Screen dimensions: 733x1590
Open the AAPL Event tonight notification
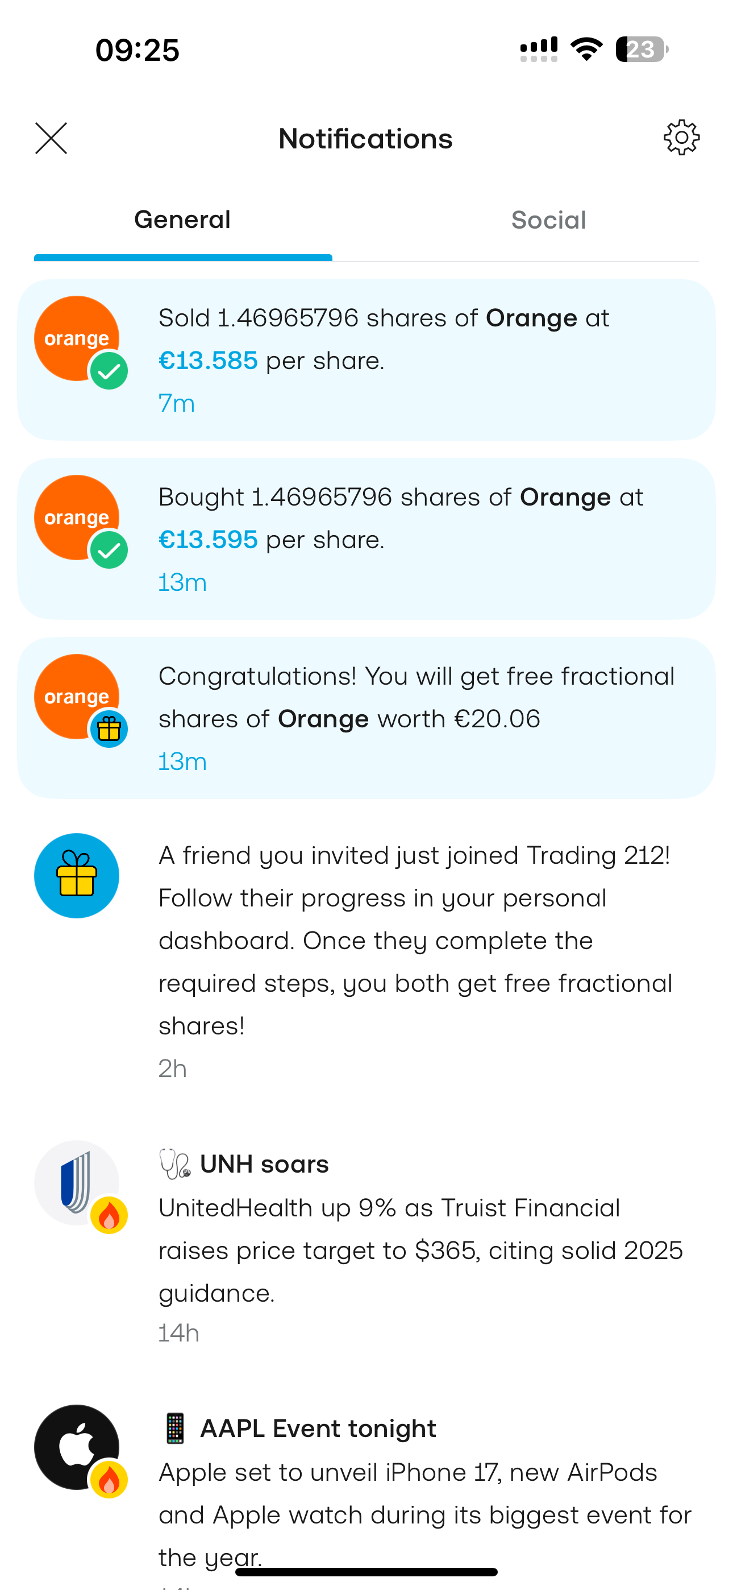[367, 1494]
